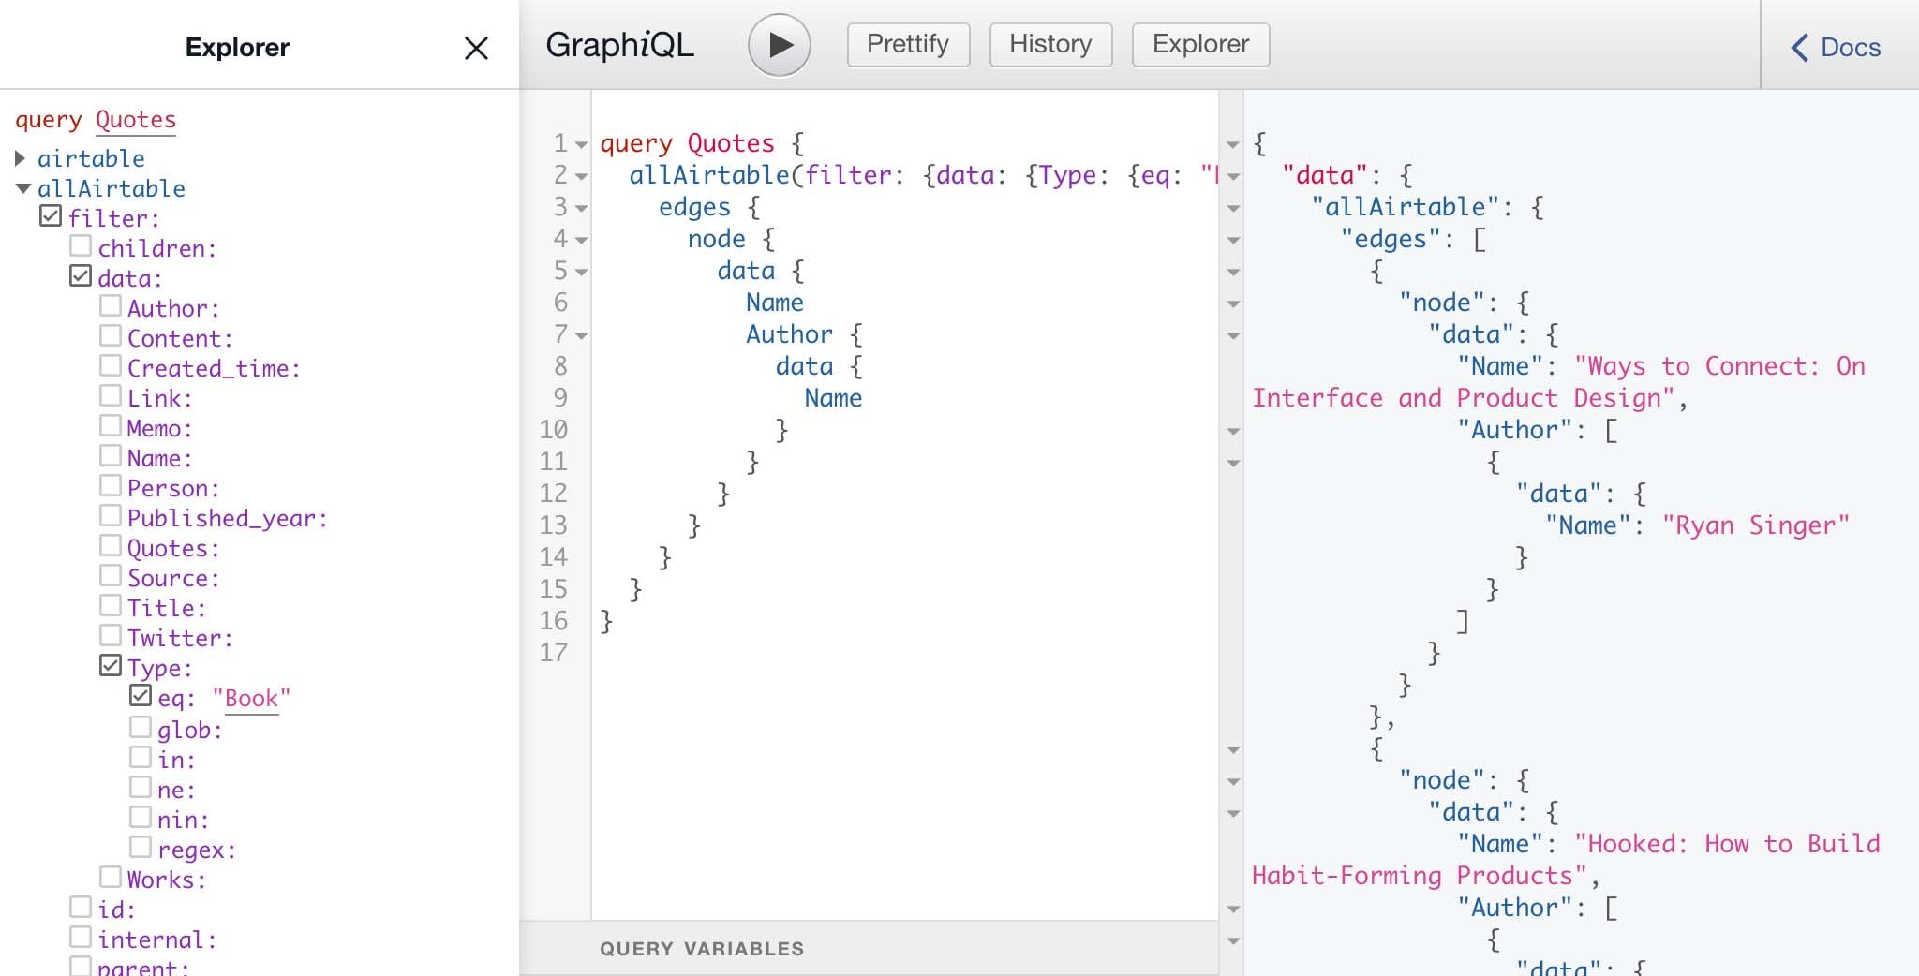The image size is (1919, 976).
Task: Expand the airtable tree item
Action: point(19,158)
